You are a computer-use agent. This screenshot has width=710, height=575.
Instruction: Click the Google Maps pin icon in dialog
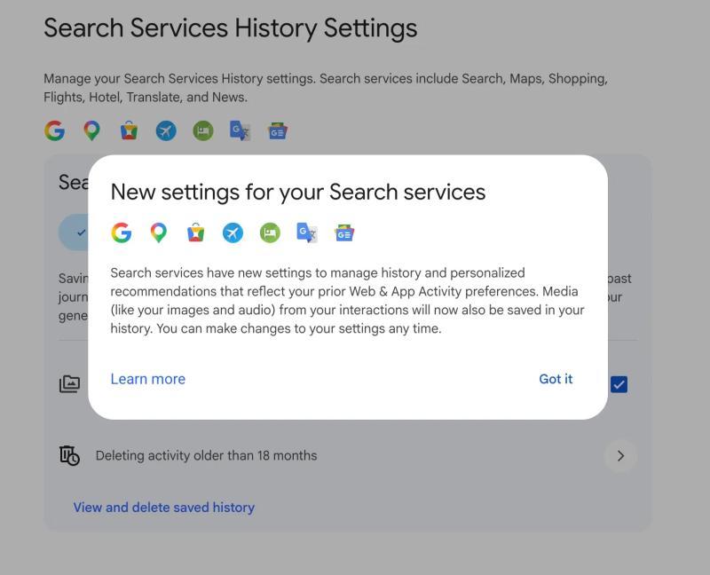(x=159, y=233)
